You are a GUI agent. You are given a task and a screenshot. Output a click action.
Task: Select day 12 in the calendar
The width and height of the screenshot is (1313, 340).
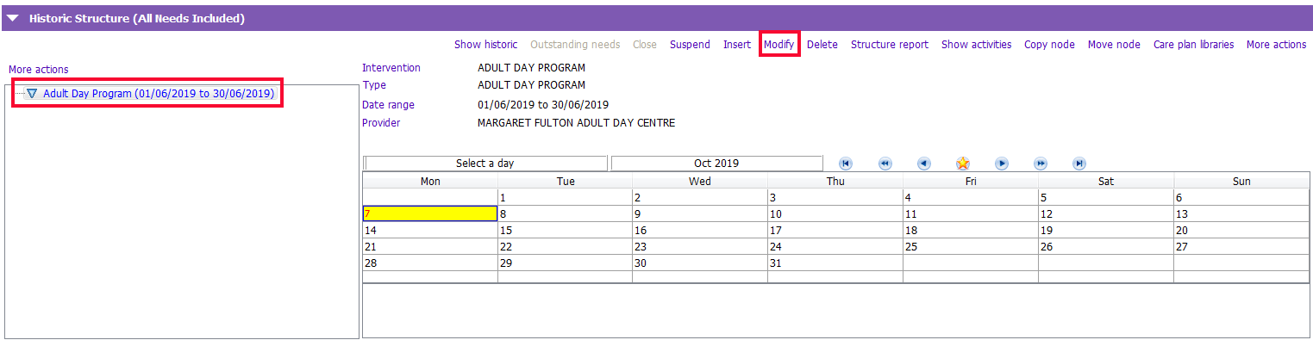click(x=1106, y=214)
